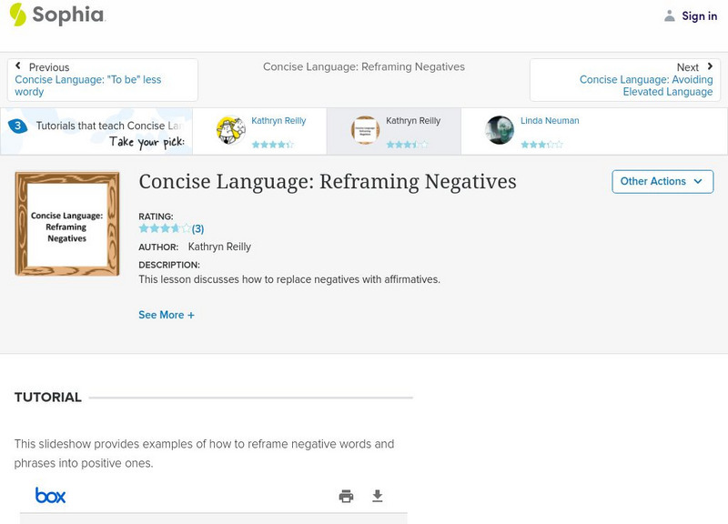
Task: Click the number 3 tutorials badge icon
Action: pyautogui.click(x=17, y=126)
